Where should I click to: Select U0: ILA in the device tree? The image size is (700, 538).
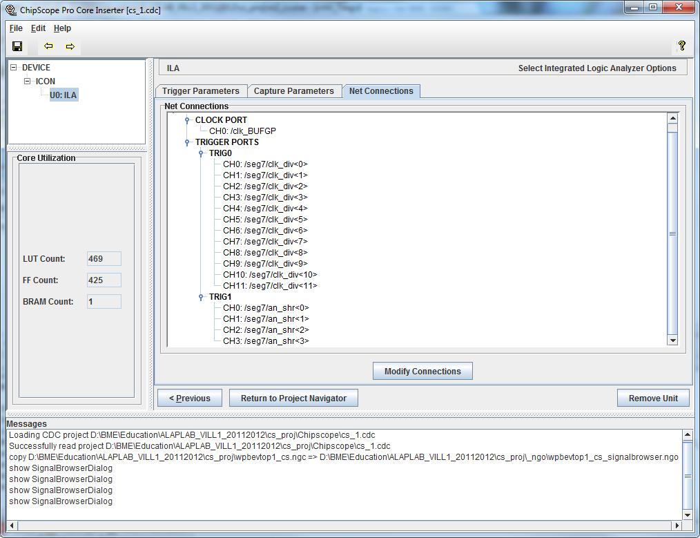pyautogui.click(x=64, y=95)
